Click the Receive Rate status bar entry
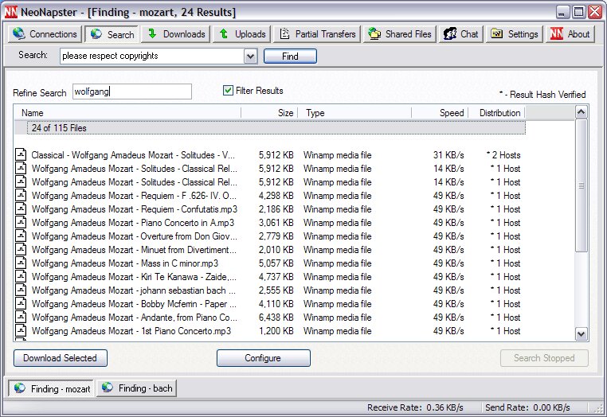 tap(415, 407)
